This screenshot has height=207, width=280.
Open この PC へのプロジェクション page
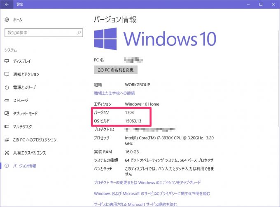tap(35, 140)
